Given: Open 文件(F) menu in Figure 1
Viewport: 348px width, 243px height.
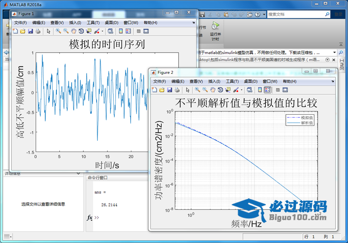Looking at the screenshot, I should coord(20,22).
